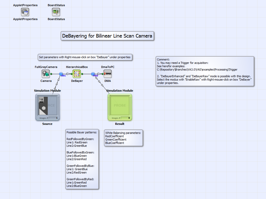266x199 pixels.
Task: Click the Camera output port dot
Action: (x=51, y=74)
